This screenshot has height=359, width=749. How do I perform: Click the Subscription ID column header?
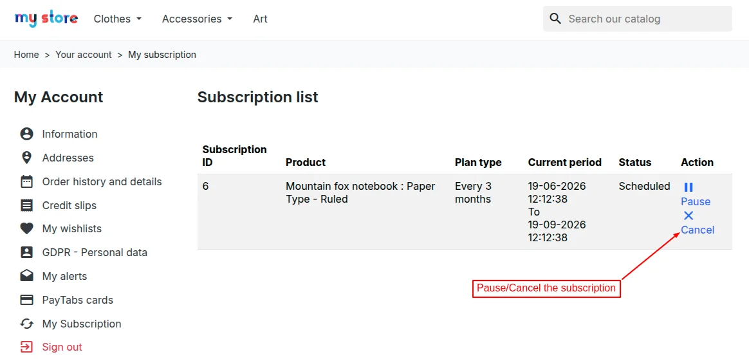(234, 156)
